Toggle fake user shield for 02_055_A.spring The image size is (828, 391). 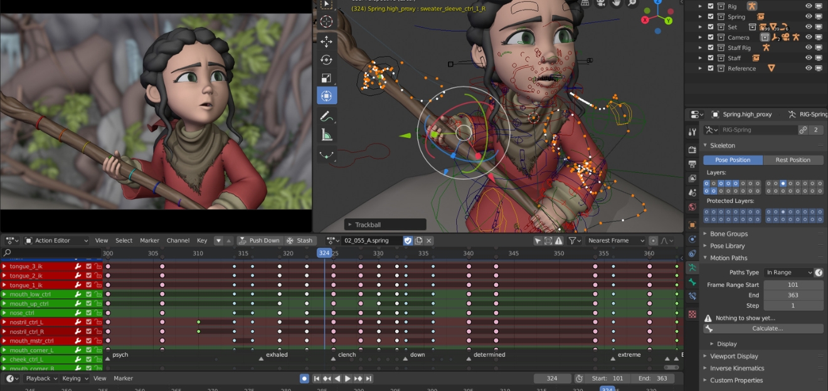408,241
